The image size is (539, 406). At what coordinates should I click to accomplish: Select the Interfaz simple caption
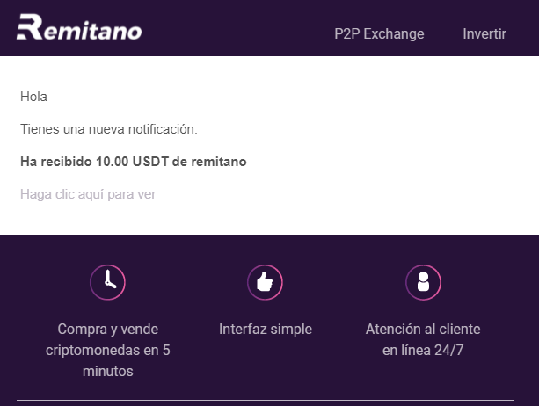coord(266,329)
